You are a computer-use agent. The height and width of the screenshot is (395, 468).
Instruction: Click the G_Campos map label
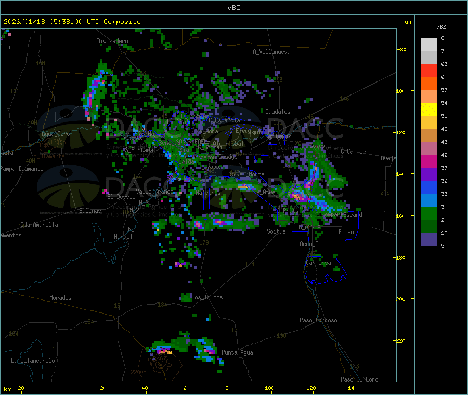coord(353,152)
